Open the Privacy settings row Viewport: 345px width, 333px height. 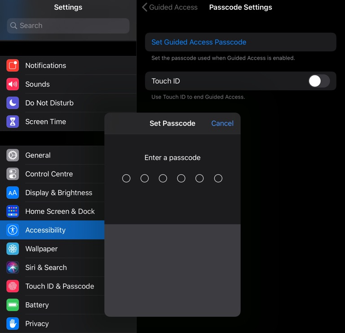pyautogui.click(x=37, y=324)
